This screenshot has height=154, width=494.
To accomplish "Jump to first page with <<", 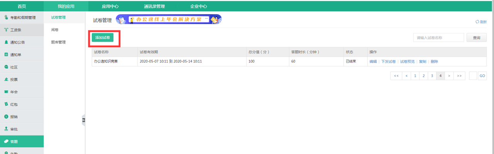I will coord(396,76).
